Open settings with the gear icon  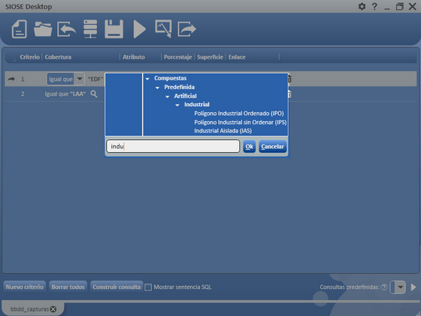point(362,7)
